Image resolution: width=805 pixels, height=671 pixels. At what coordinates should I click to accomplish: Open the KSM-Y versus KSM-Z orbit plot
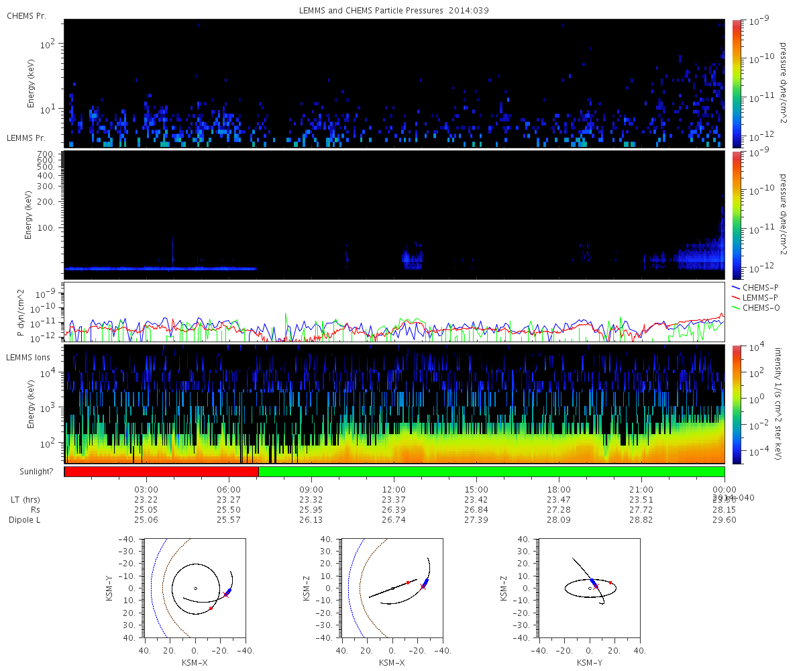(590, 588)
